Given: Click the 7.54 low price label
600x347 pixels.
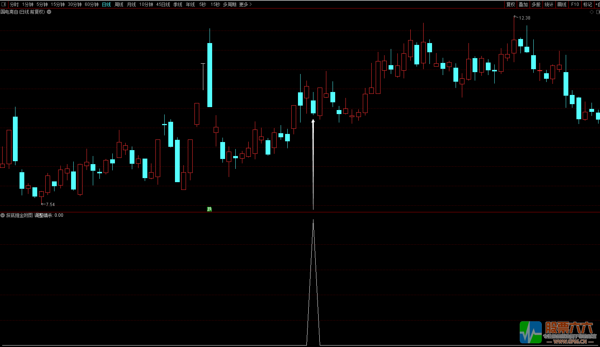Looking at the screenshot, I should (x=50, y=205).
